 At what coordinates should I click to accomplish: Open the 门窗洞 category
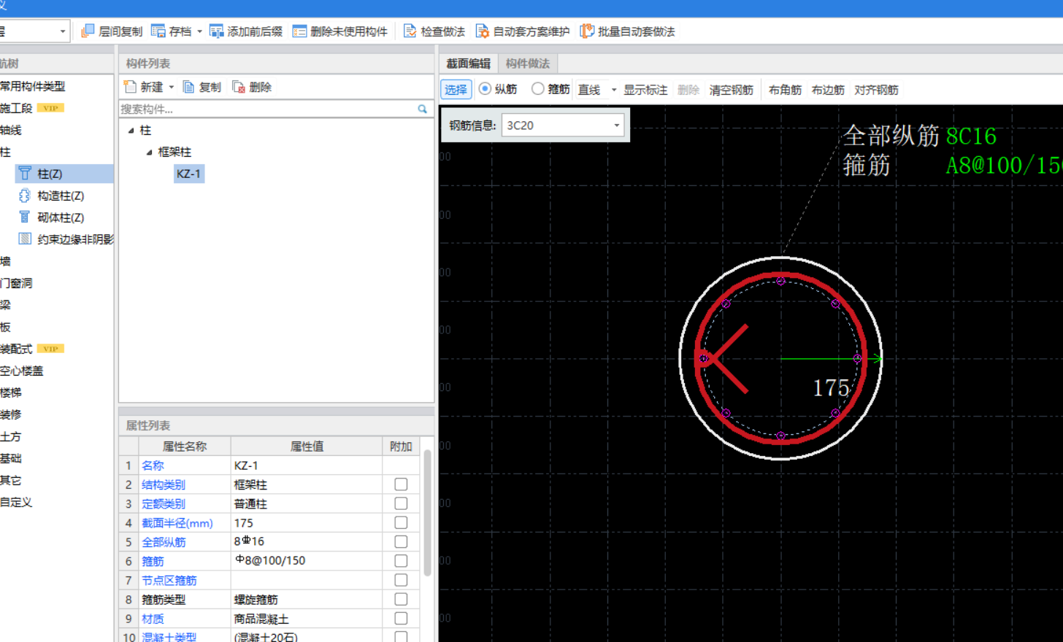click(x=16, y=283)
